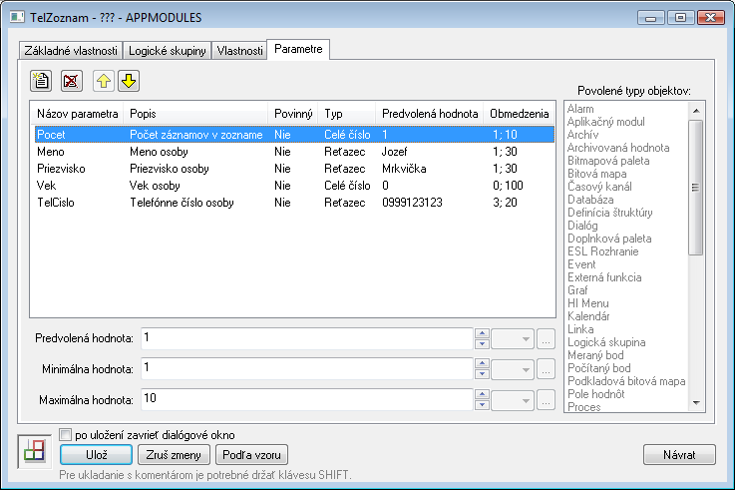This screenshot has width=735, height=490.
Task: Click the delete parameter icon
Action: coord(70,80)
